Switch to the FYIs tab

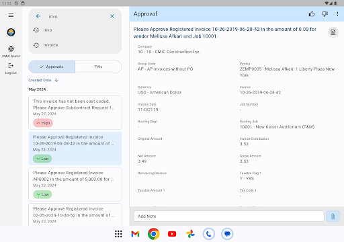98,67
